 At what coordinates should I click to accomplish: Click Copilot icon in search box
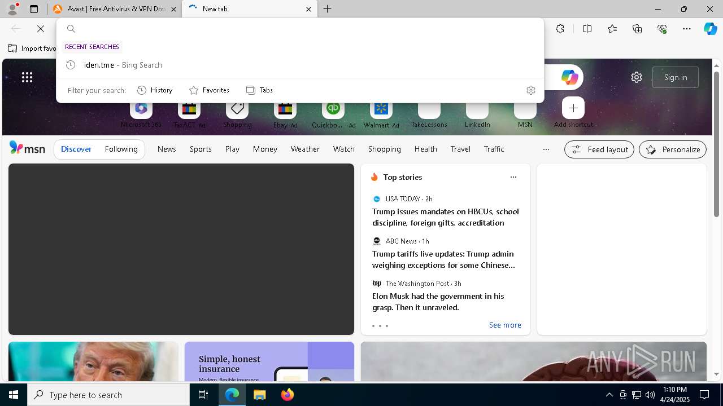[569, 77]
